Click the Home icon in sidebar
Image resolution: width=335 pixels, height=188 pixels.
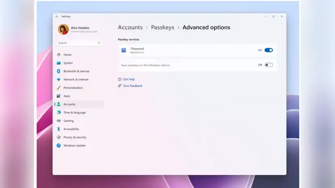[59, 55]
